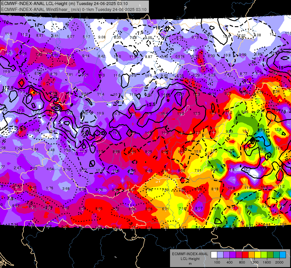Click the map value 4.48
The width and height of the screenshot is (291, 268).
pos(51,150)
